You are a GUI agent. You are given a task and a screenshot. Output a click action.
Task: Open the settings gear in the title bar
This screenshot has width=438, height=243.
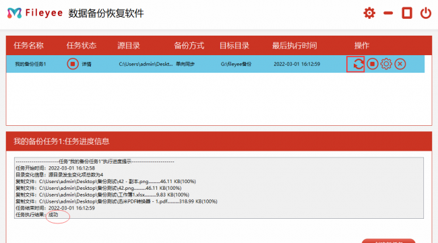369,13
